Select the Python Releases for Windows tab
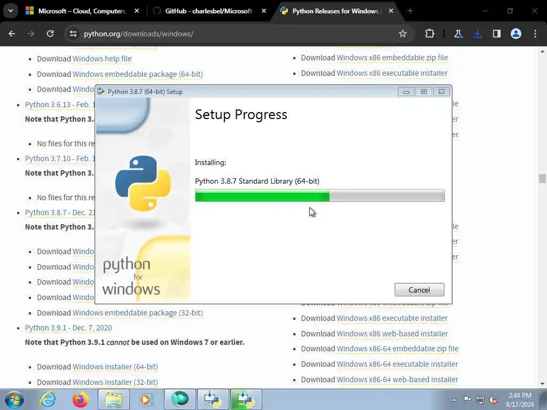 (x=338, y=11)
